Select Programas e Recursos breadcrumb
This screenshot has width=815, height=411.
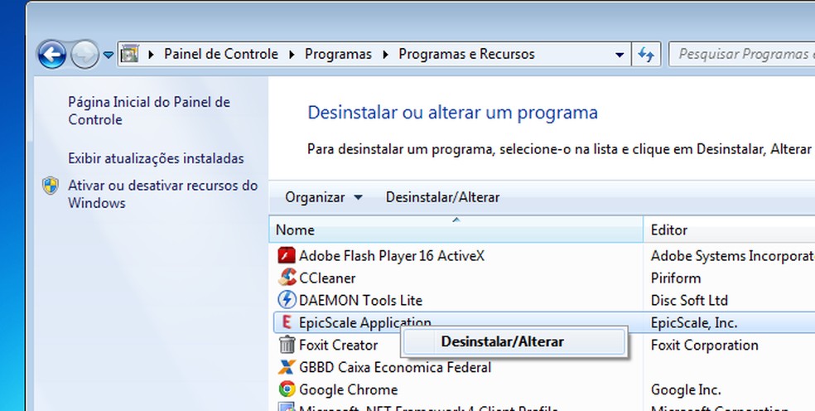[x=467, y=54]
